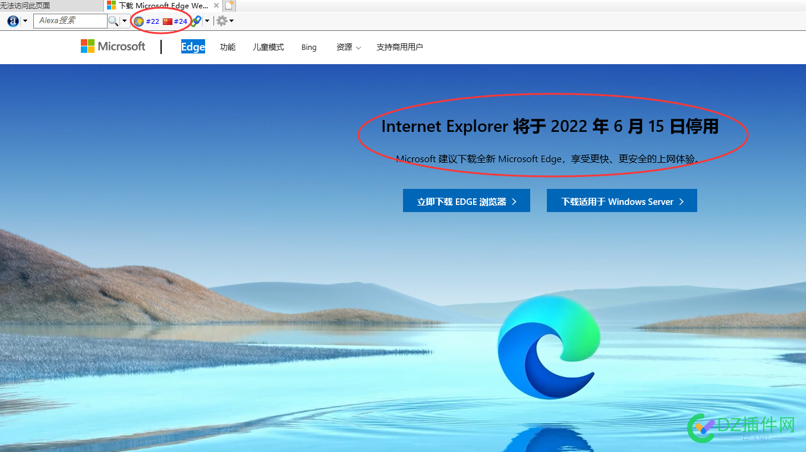The width and height of the screenshot is (806, 452).
Task: Click the Alexa magnifier search icon
Action: pos(113,21)
